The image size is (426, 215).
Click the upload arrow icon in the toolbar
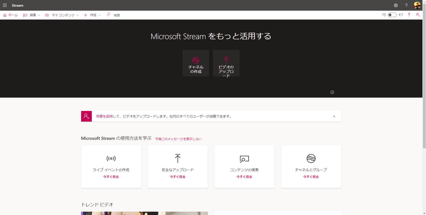(x=409, y=15)
